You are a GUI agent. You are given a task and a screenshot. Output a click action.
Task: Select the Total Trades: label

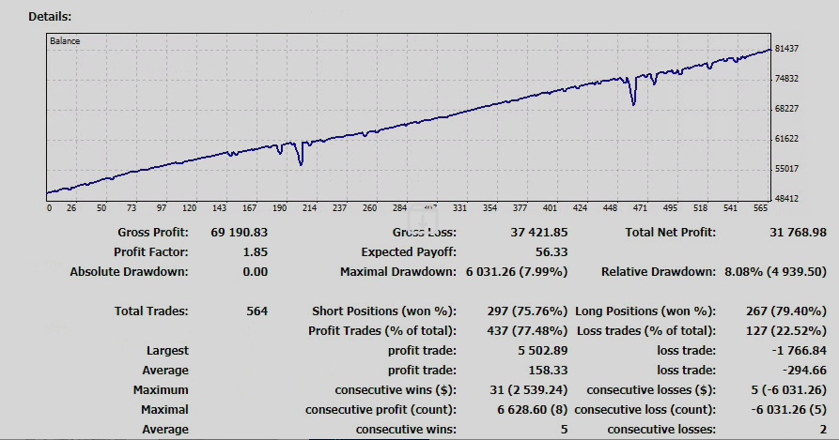point(151,311)
